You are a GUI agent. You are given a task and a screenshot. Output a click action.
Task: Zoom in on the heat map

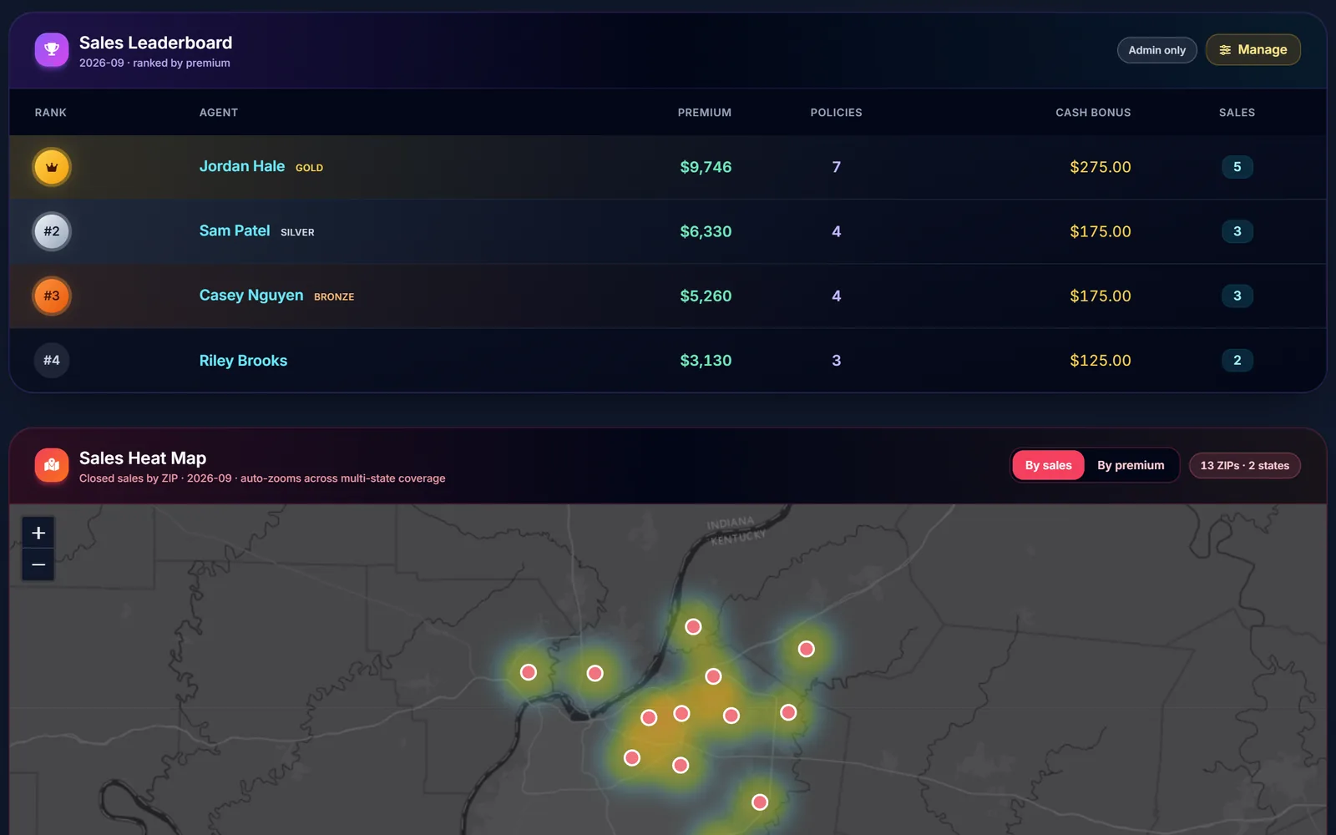coord(38,533)
